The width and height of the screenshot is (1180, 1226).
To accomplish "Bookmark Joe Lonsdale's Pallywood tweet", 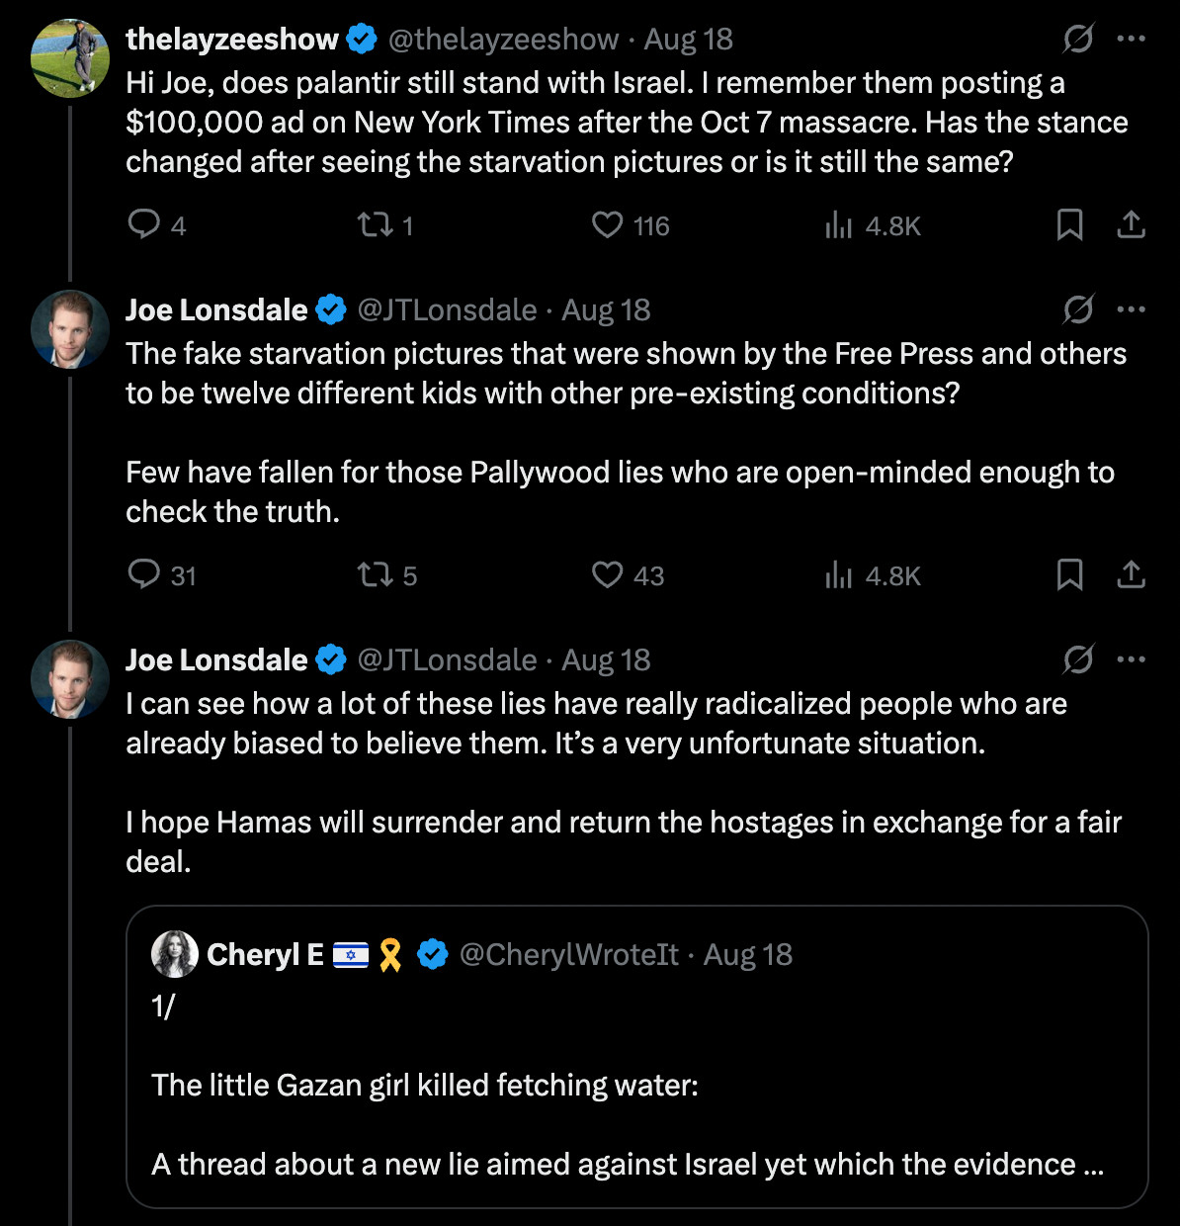I will (1069, 574).
